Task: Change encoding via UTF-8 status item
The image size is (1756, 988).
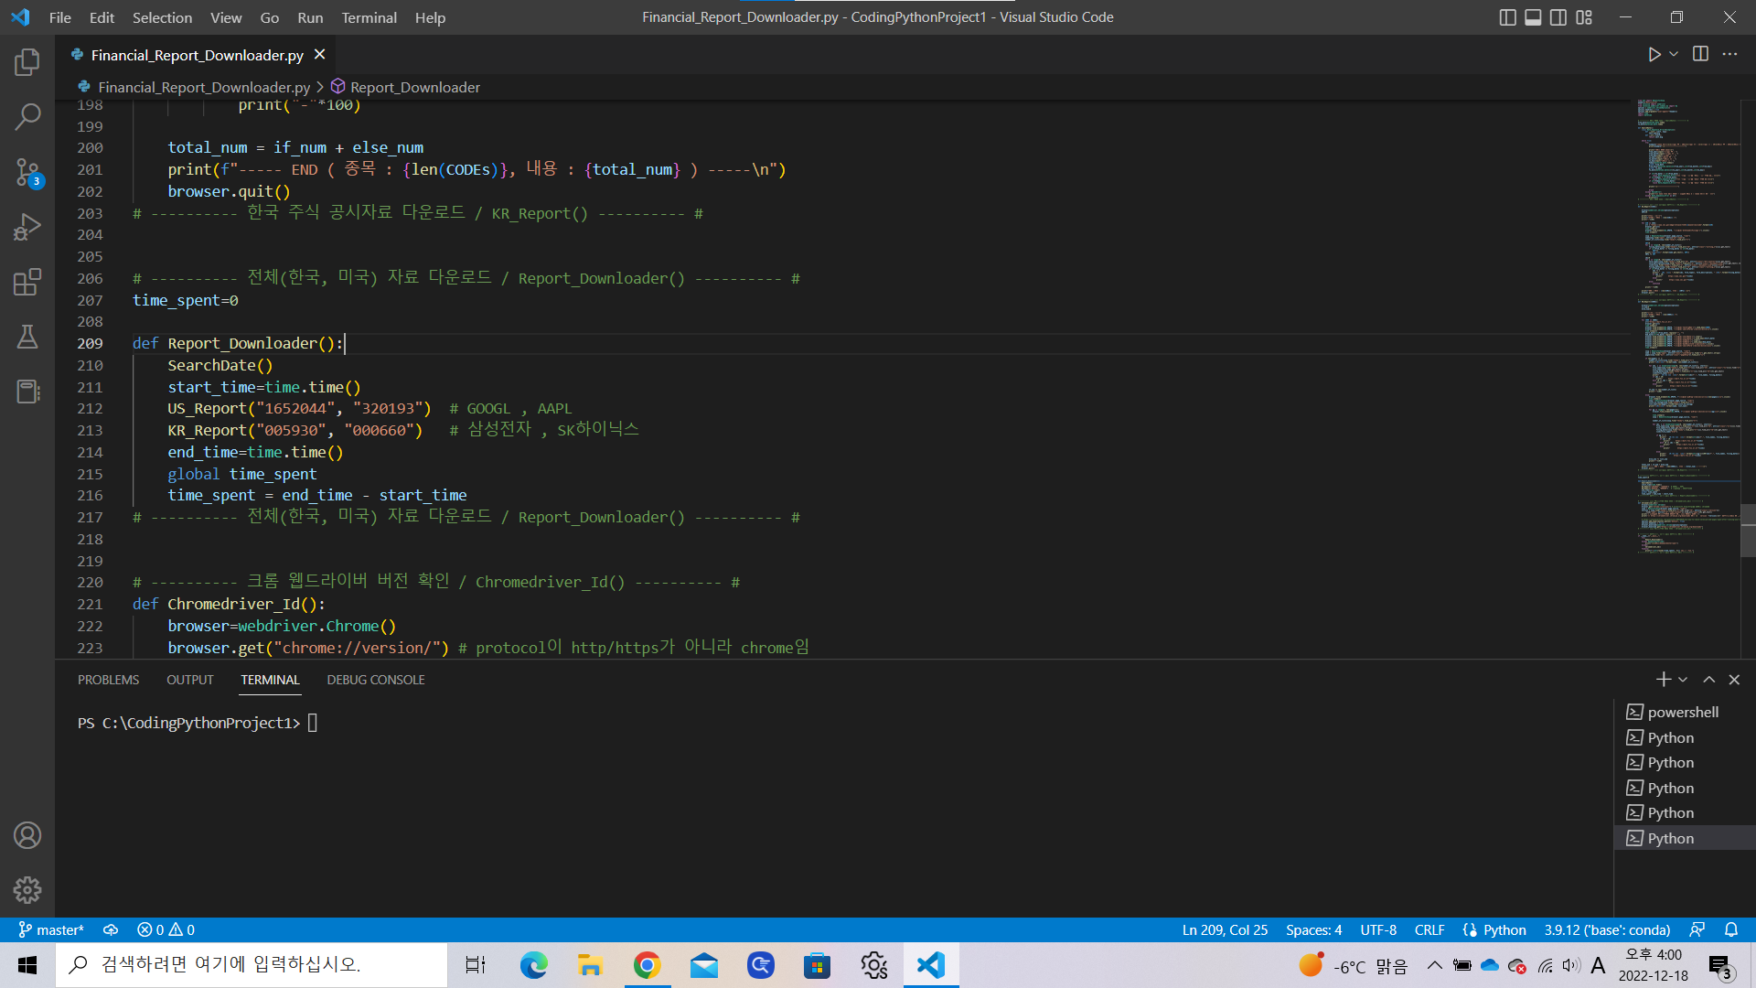Action: (x=1378, y=929)
